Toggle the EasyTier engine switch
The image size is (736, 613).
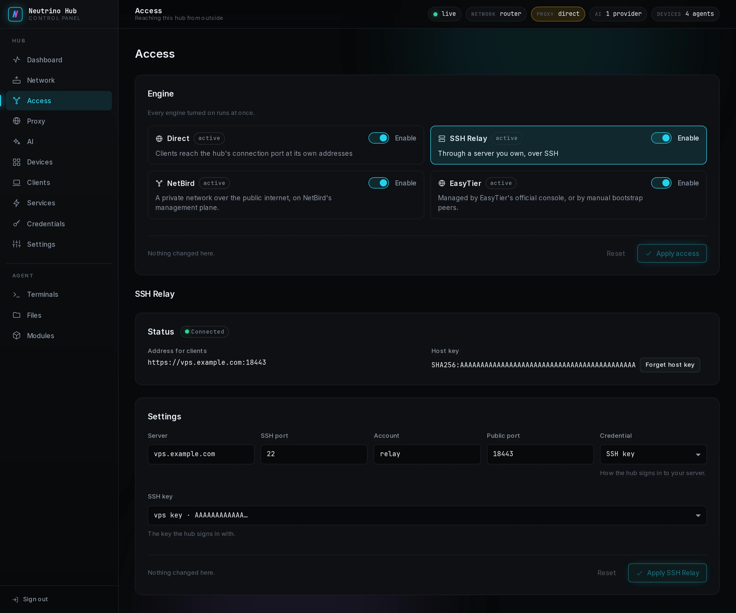coord(661,183)
